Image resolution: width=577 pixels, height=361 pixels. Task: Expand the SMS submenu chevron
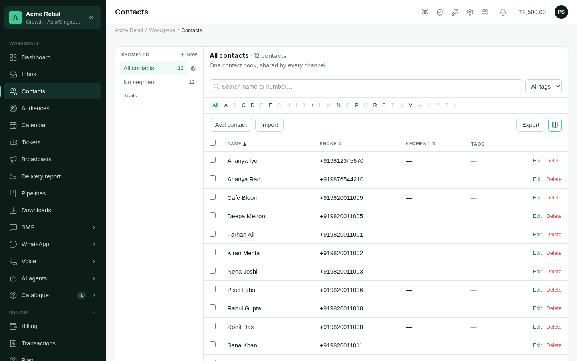[94, 227]
